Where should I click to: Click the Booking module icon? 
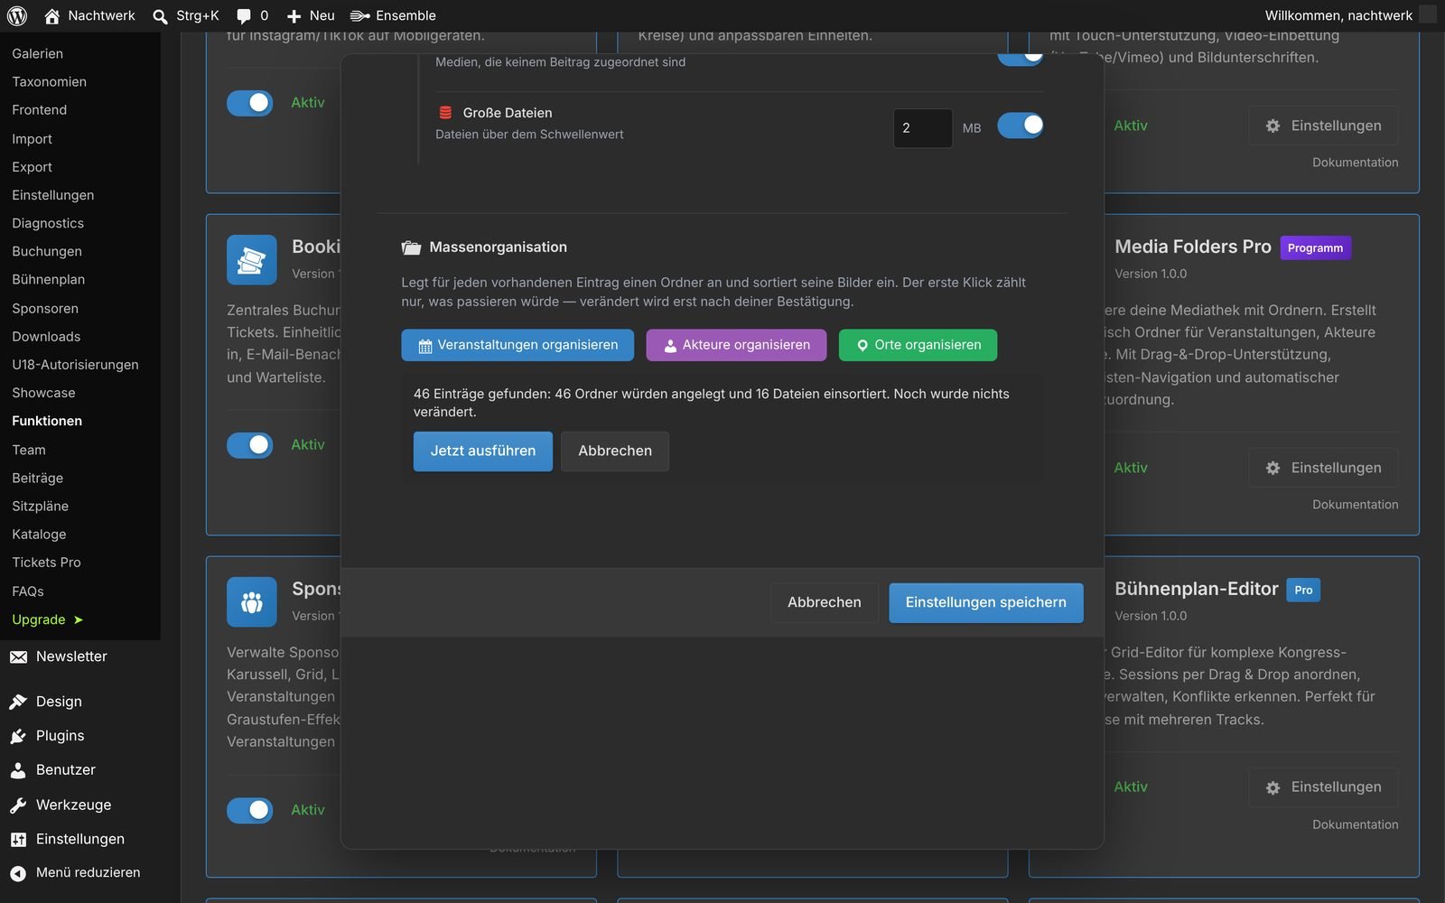[252, 260]
